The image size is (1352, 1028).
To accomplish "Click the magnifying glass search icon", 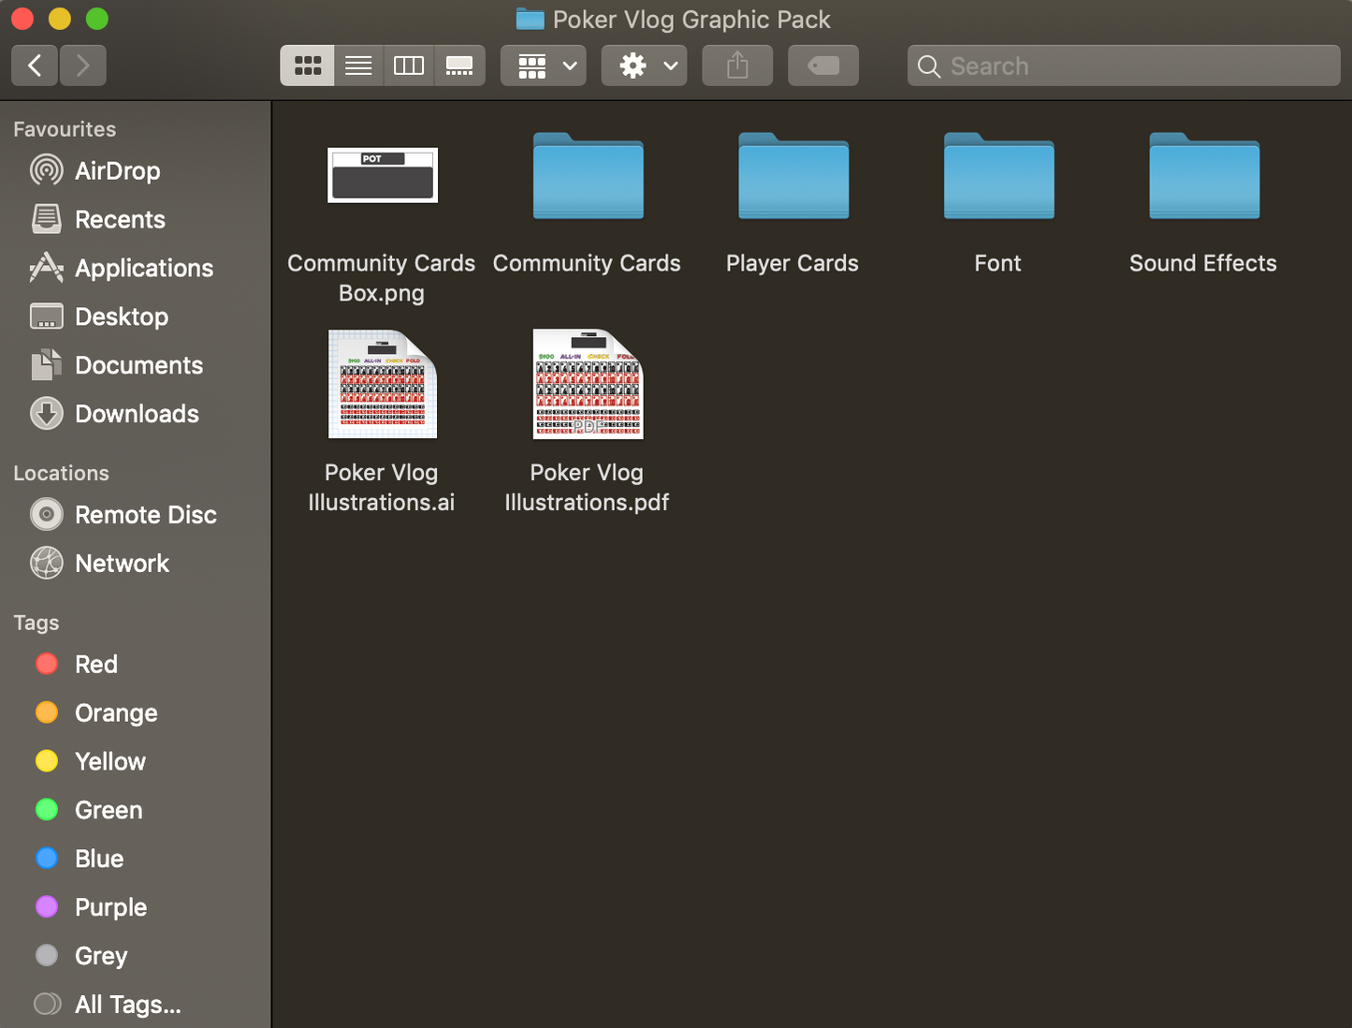I will [929, 66].
